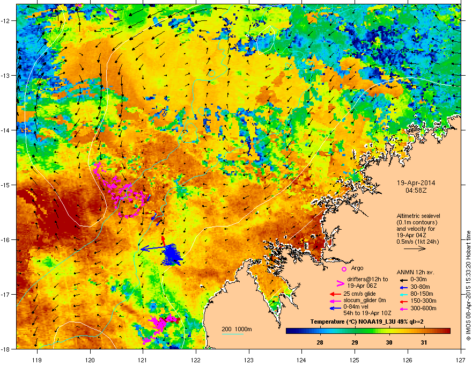Viewport: 472px width, 365px height.
Task: Click the 04:58Z time label
Action: coord(416,191)
